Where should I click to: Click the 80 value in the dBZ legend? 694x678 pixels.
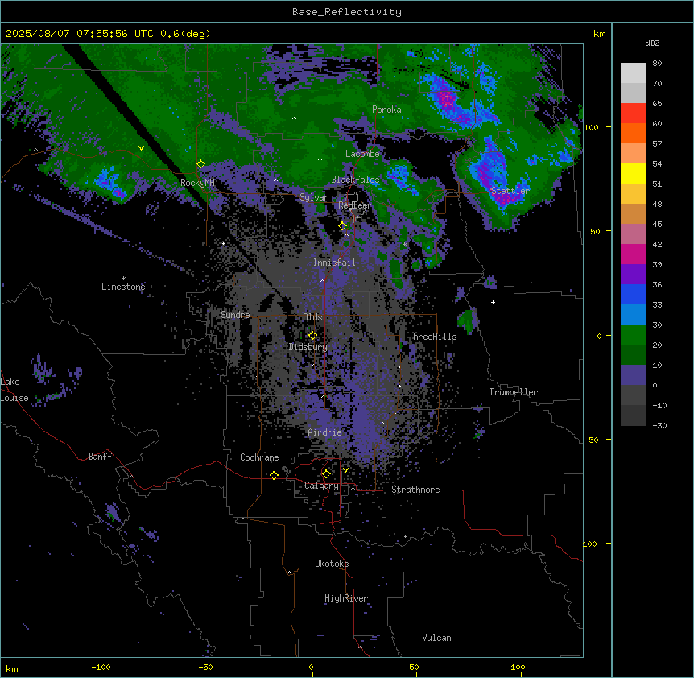(x=657, y=64)
